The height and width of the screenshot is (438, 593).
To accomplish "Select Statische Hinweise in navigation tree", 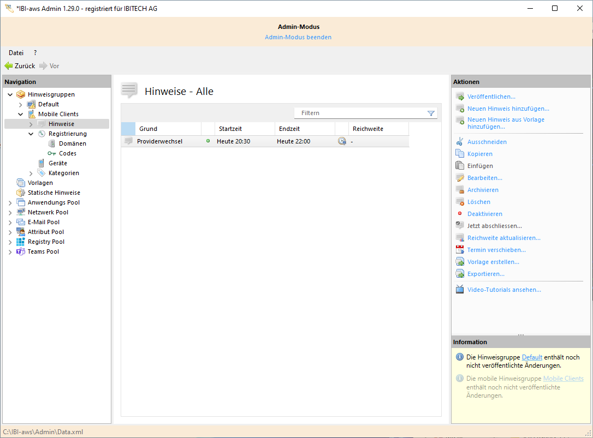I will pyautogui.click(x=54, y=193).
